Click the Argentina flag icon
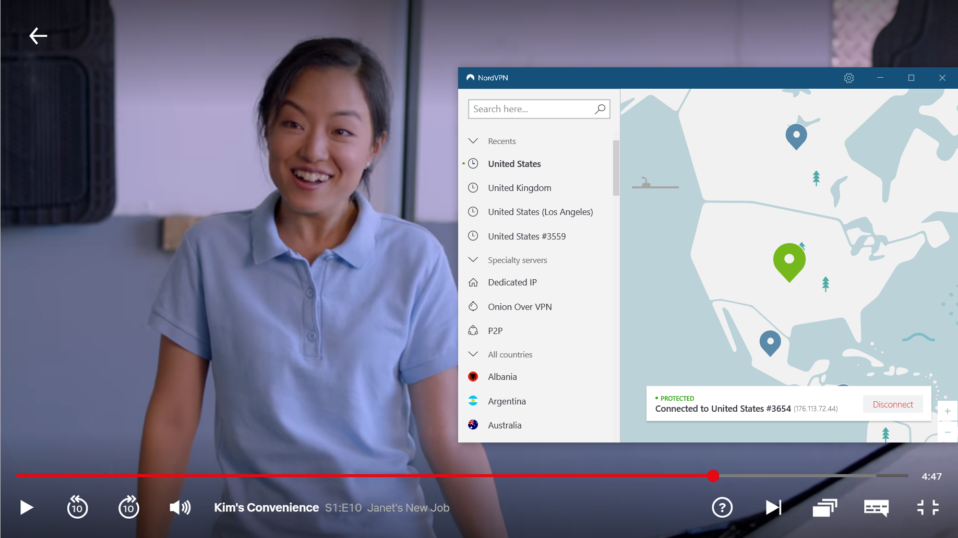The width and height of the screenshot is (958, 538). pos(473,401)
